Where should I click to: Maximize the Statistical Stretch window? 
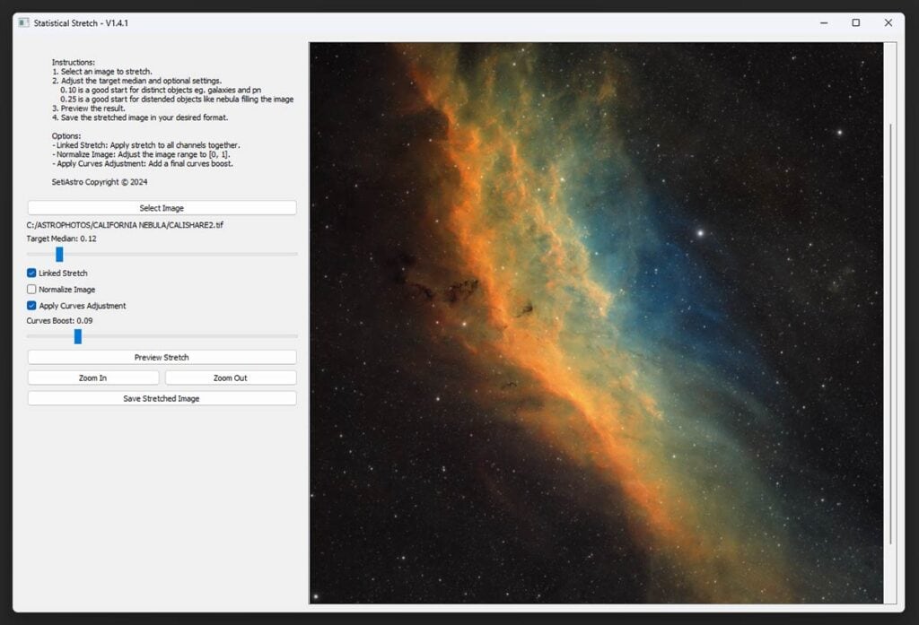(x=856, y=22)
